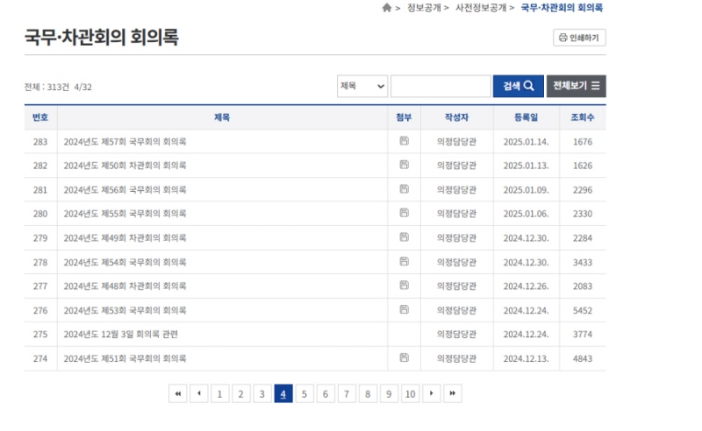The width and height of the screenshot is (702, 431).
Task: Open 사전정보공개 breadcrumb link
Action: click(x=481, y=8)
